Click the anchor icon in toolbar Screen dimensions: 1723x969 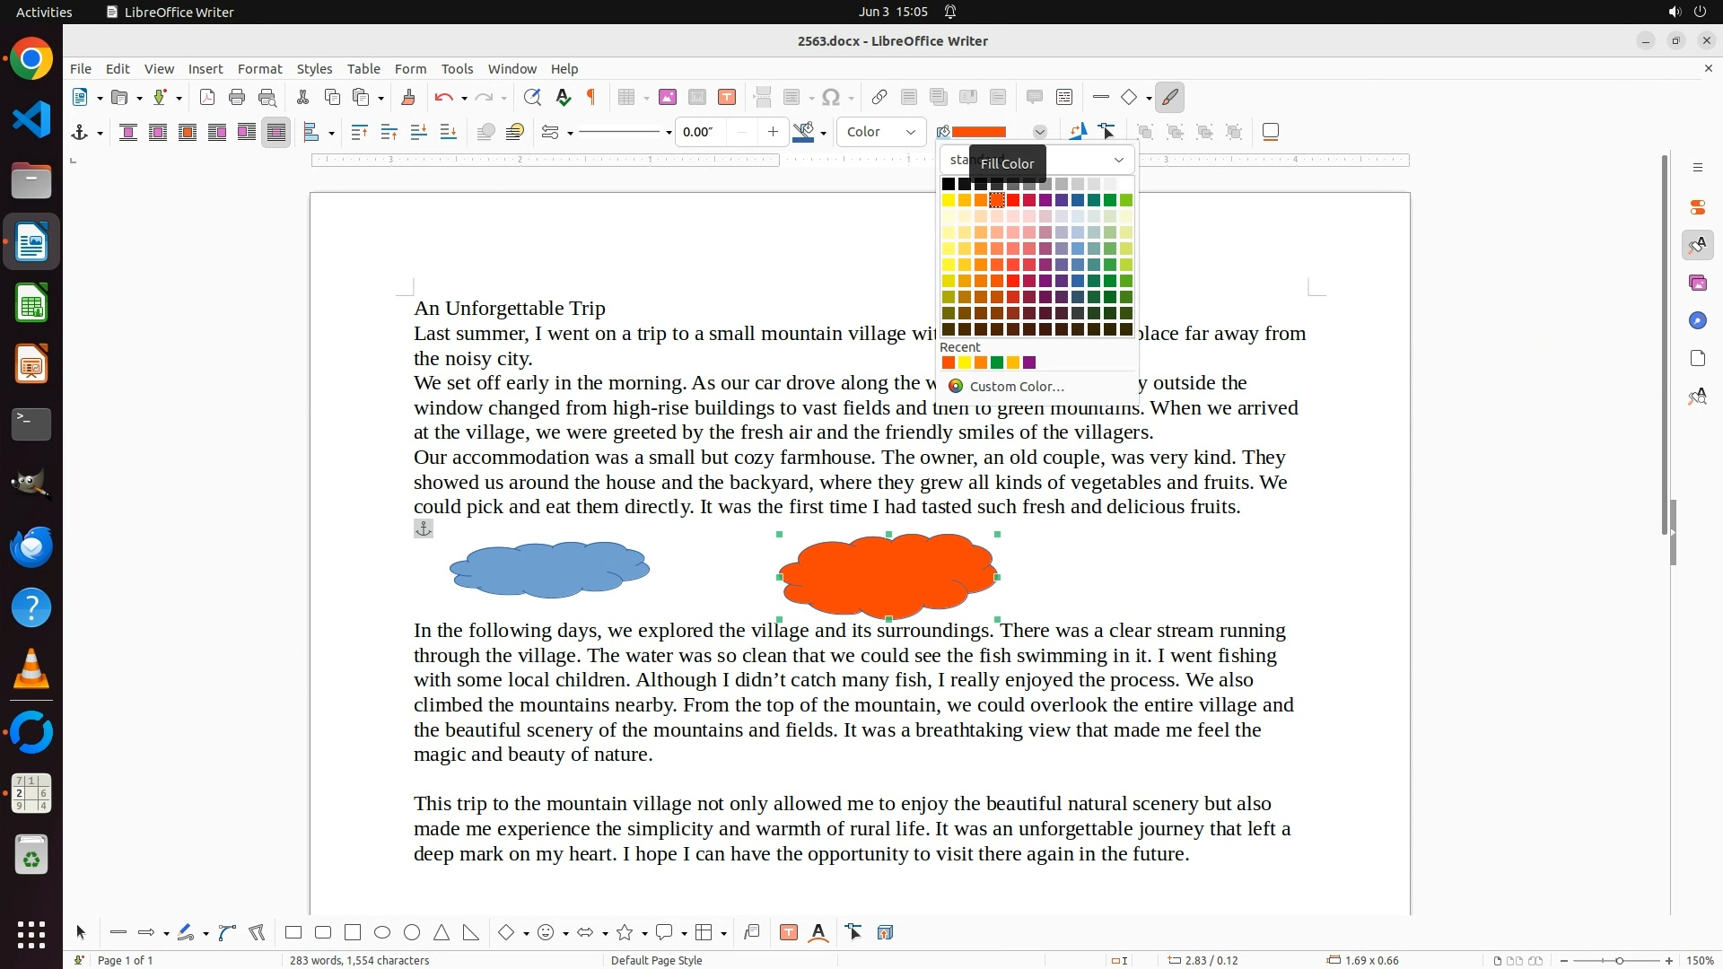tap(80, 133)
